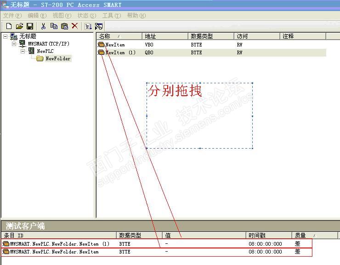This screenshot has height=265, width=340.
Task: Click the tag icon of NewItem VB0
Action: [x=101, y=45]
